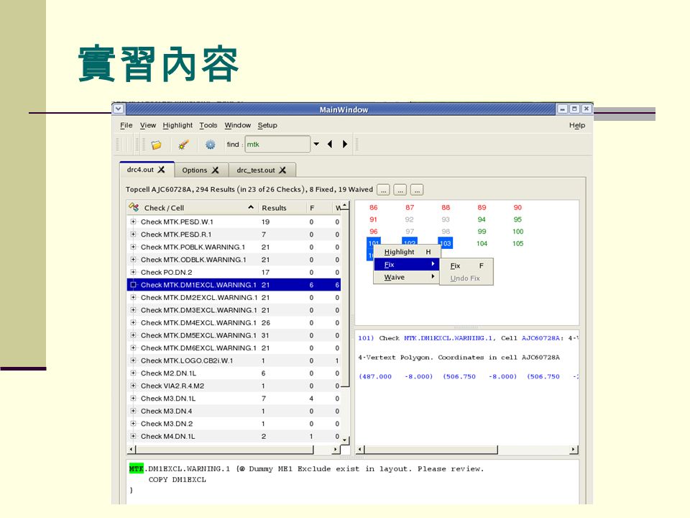Go to next find match arrow
Screen dimensions: 690x518
344,144
